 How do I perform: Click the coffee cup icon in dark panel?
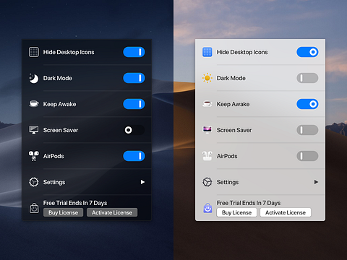(34, 104)
